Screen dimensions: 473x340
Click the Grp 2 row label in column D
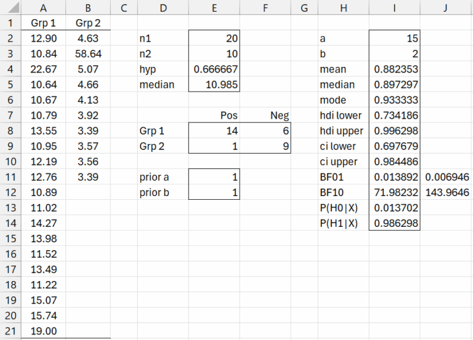pos(163,146)
